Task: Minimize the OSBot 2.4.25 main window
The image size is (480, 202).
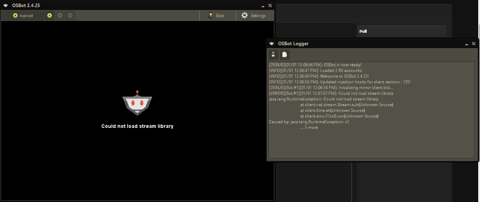Action: 263,6
